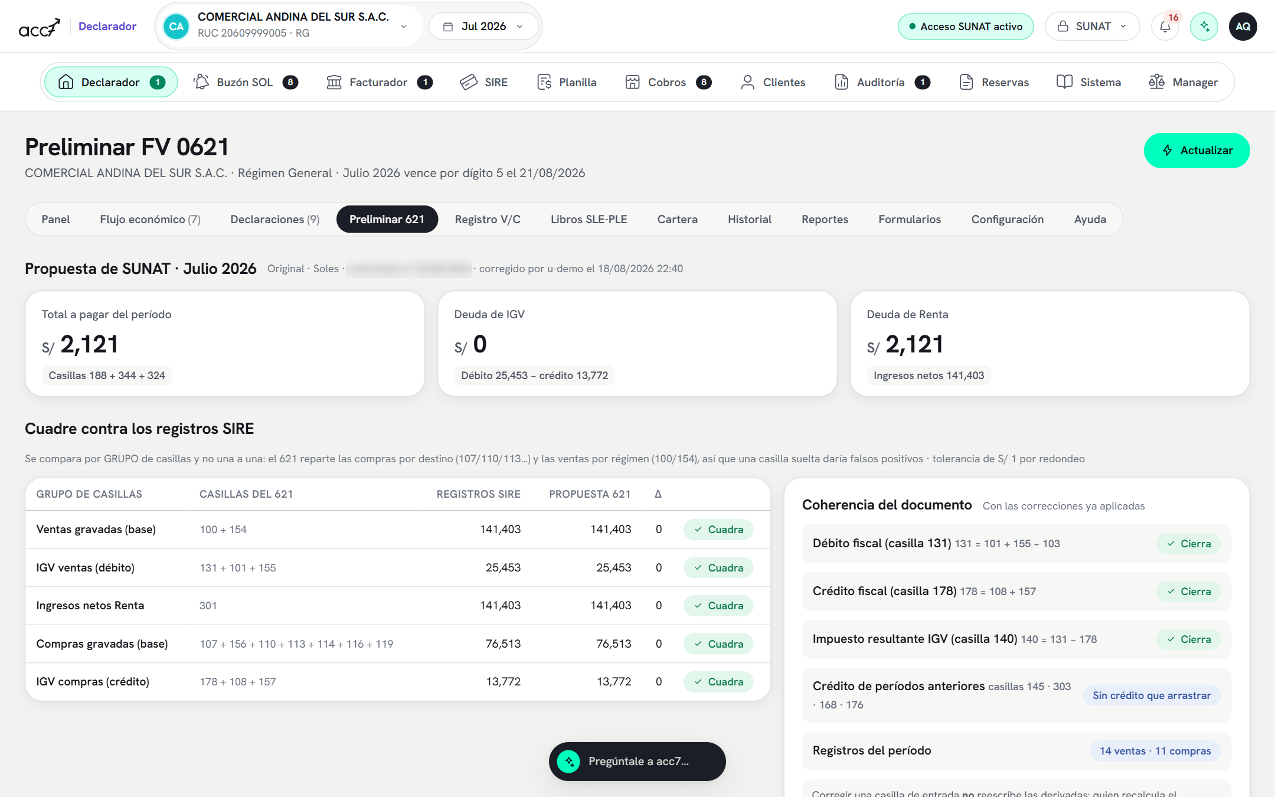Open Buzón SOL bell icon
The height and width of the screenshot is (797, 1275).
click(201, 82)
